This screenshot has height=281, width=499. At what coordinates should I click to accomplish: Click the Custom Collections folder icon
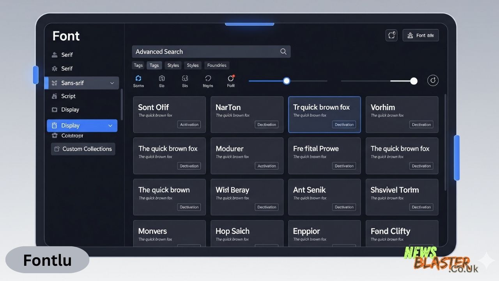57,149
